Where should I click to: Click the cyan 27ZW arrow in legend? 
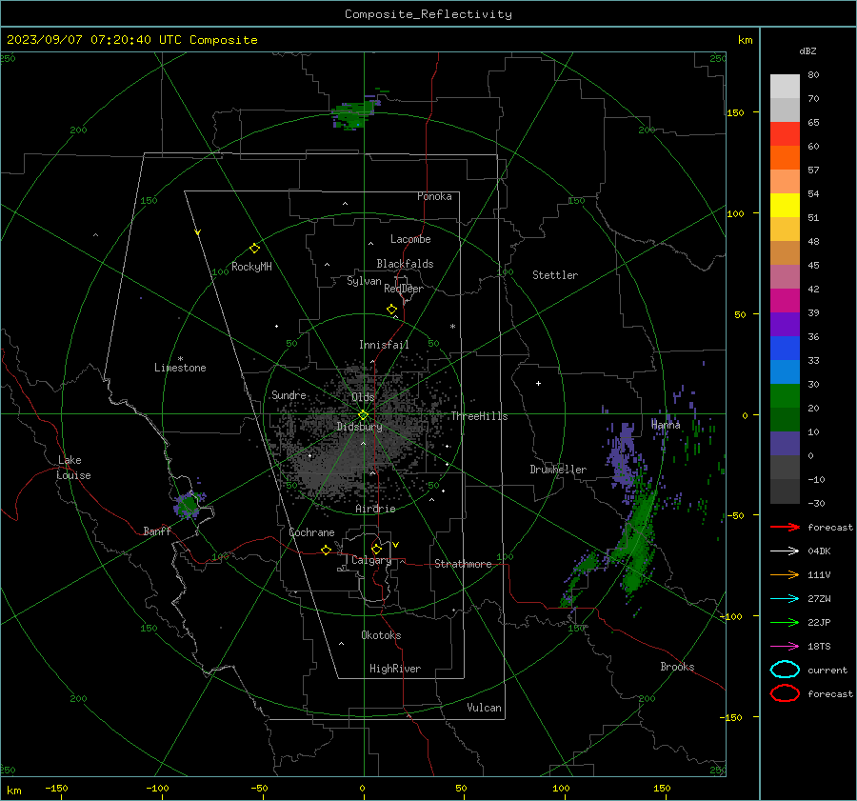[785, 599]
